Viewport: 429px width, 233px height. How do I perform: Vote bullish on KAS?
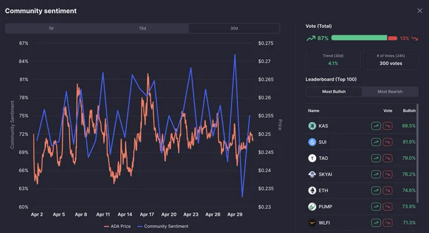pyautogui.click(x=376, y=126)
